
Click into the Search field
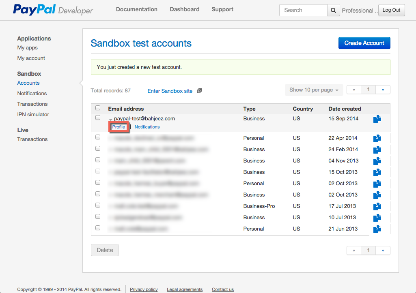tap(303, 10)
